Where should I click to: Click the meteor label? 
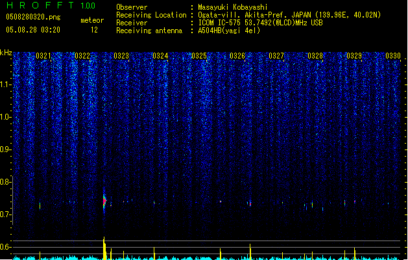pos(92,20)
